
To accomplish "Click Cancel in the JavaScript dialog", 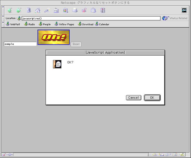I will [x=134, y=98].
